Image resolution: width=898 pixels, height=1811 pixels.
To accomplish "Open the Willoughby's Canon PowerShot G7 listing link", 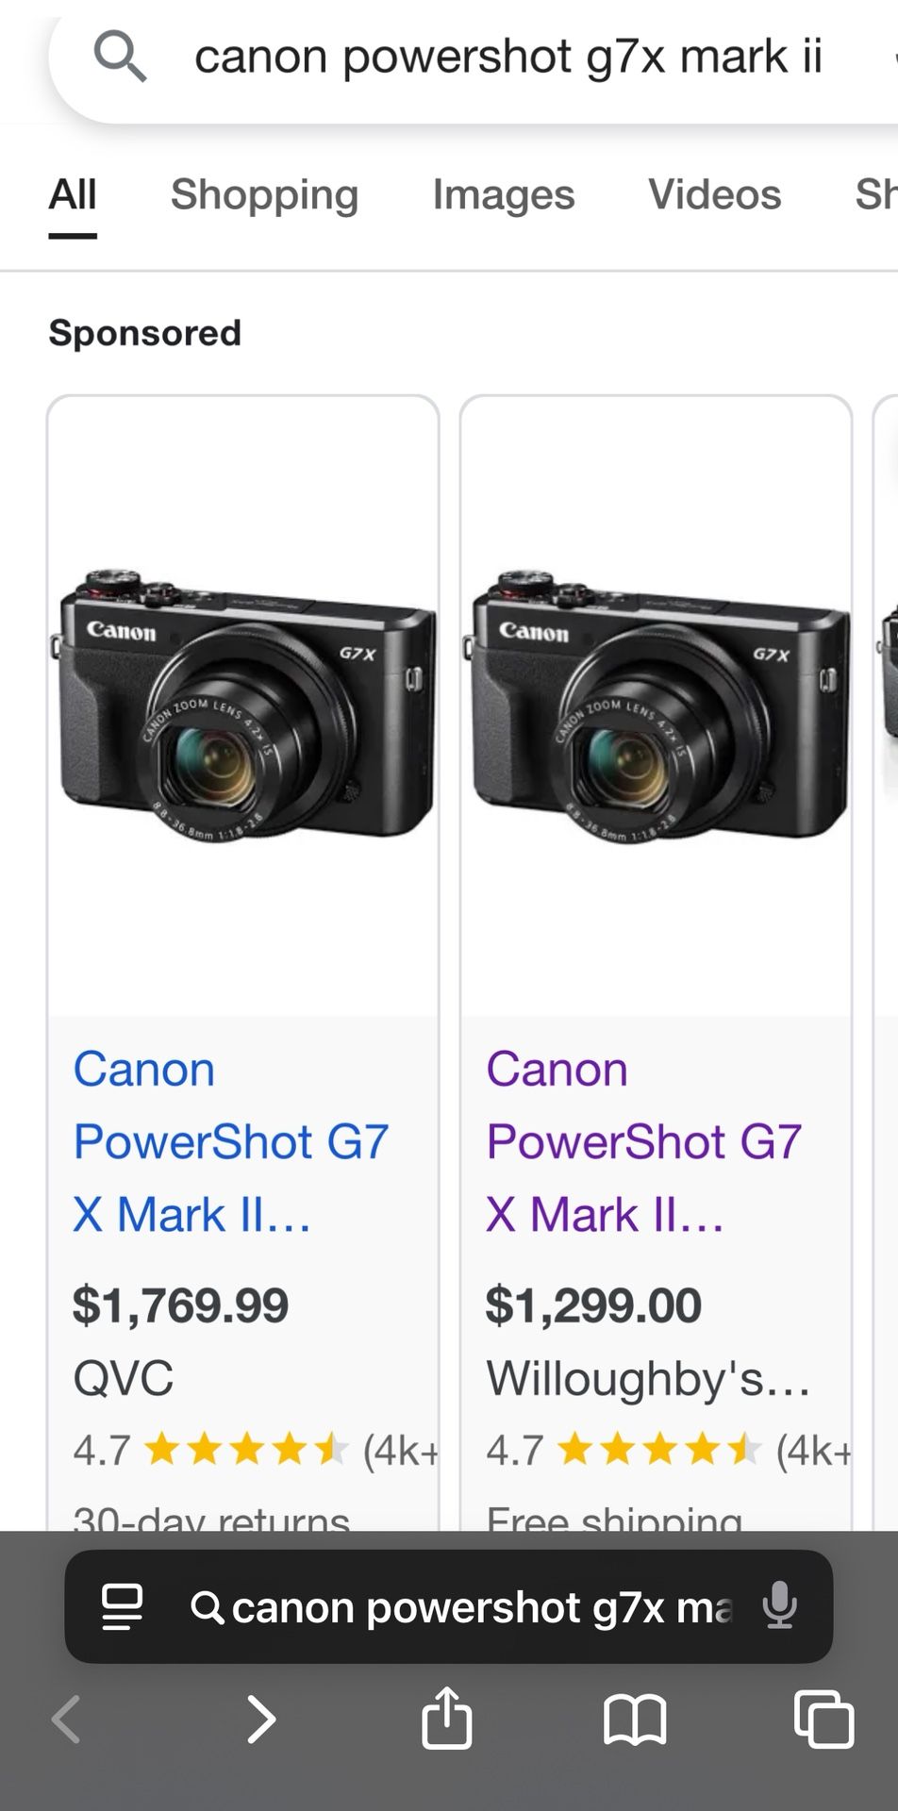I will pyautogui.click(x=644, y=1141).
